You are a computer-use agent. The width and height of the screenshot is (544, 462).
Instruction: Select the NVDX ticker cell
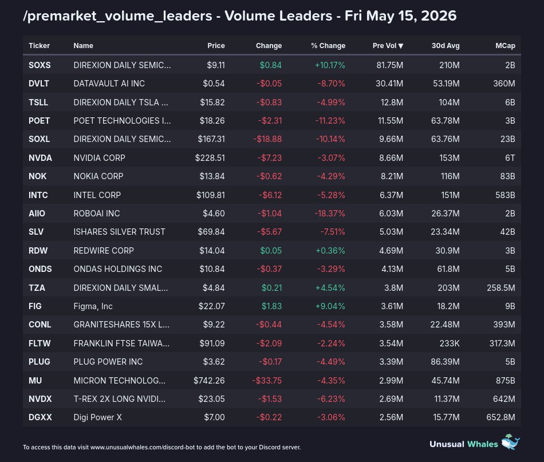click(x=40, y=399)
